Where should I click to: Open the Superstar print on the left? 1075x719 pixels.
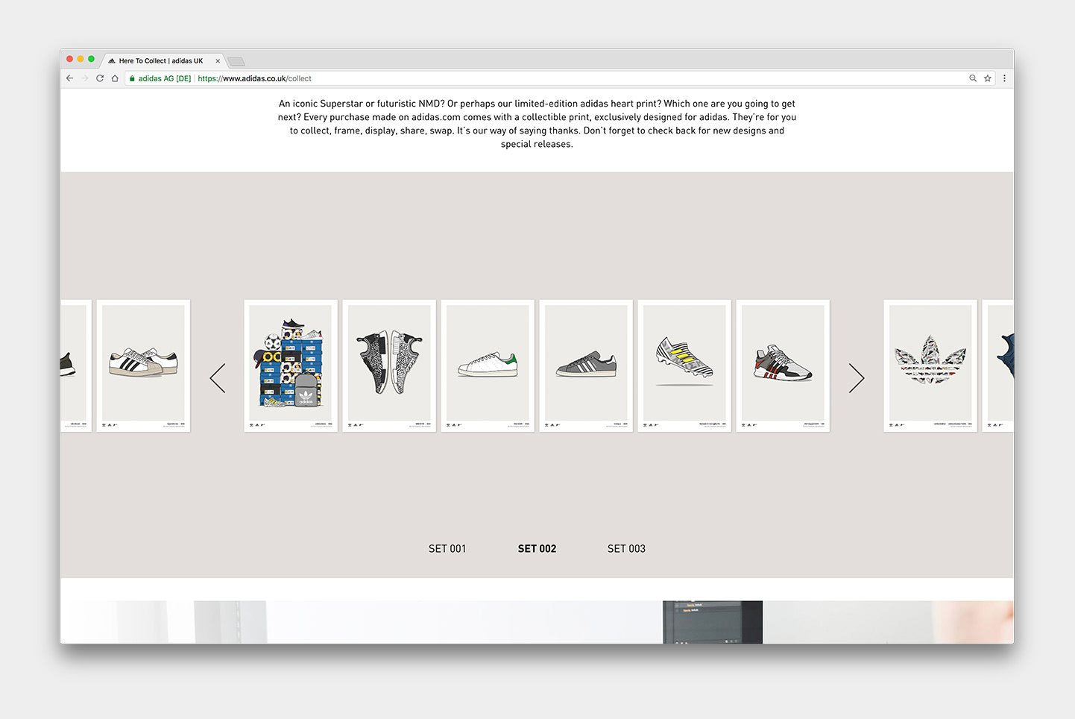(x=143, y=365)
